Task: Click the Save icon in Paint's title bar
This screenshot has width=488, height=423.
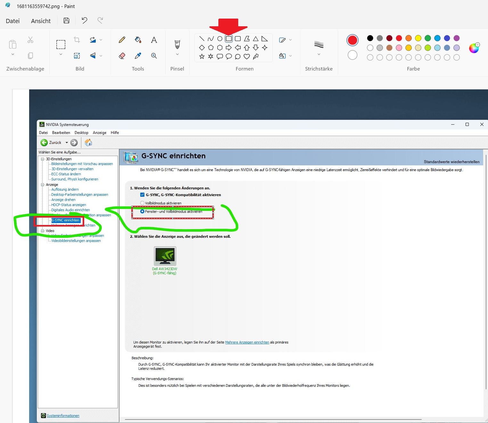Action: tap(66, 21)
